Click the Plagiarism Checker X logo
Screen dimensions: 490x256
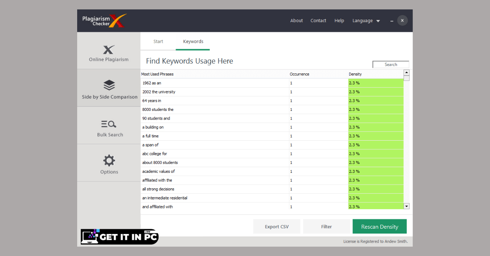(x=105, y=21)
